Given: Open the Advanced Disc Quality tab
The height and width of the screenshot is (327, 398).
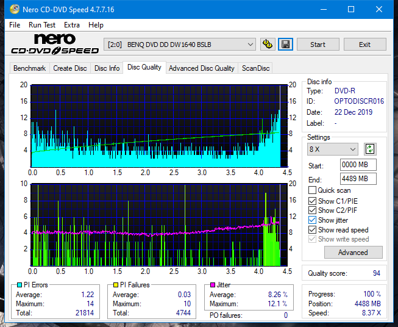Looking at the screenshot, I should click(202, 68).
